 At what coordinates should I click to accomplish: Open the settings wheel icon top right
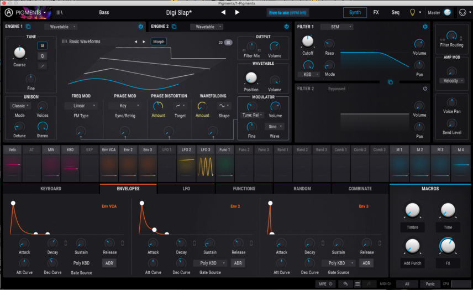point(463,12)
